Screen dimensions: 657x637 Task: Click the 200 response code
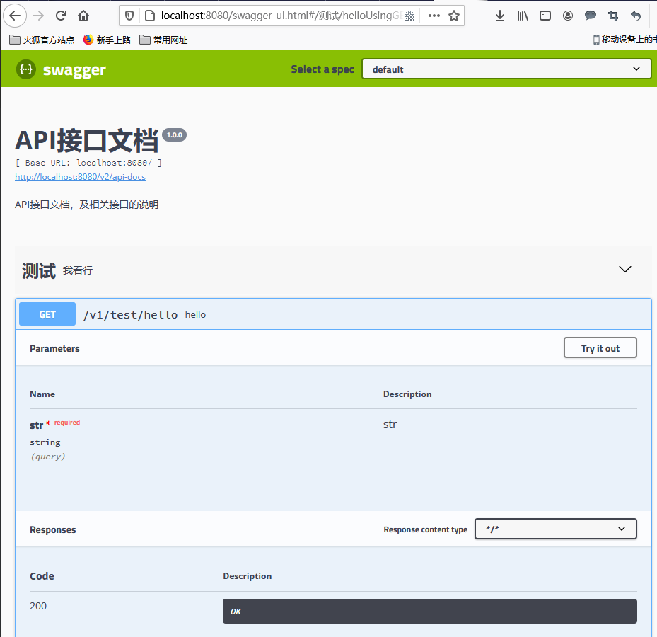38,606
